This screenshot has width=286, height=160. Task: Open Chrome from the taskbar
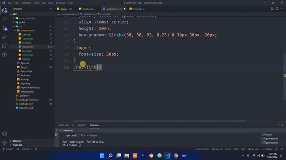[x=176, y=156]
